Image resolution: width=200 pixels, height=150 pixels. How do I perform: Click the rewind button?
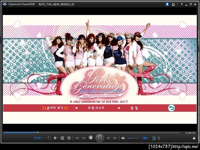coord(77,138)
